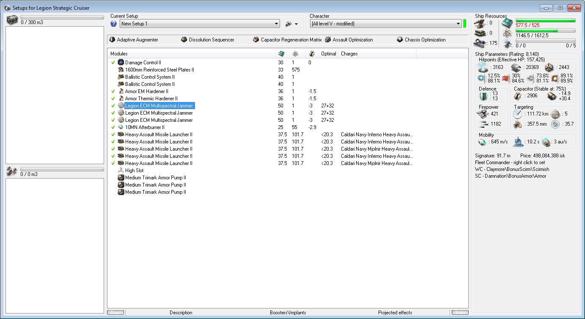Click the CPU icon in Ship Resources
The width and height of the screenshot is (585, 319).
pos(508,23)
